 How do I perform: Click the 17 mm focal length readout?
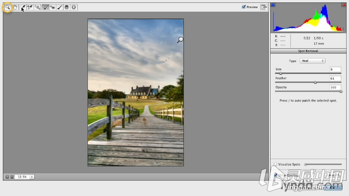tap(319, 43)
